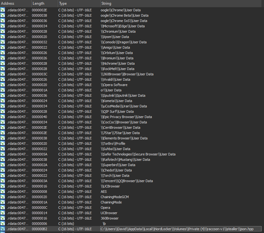The height and width of the screenshot is (233, 264).
Task: Click string icon beside Sputnik User Data
Action: coord(3,95)
